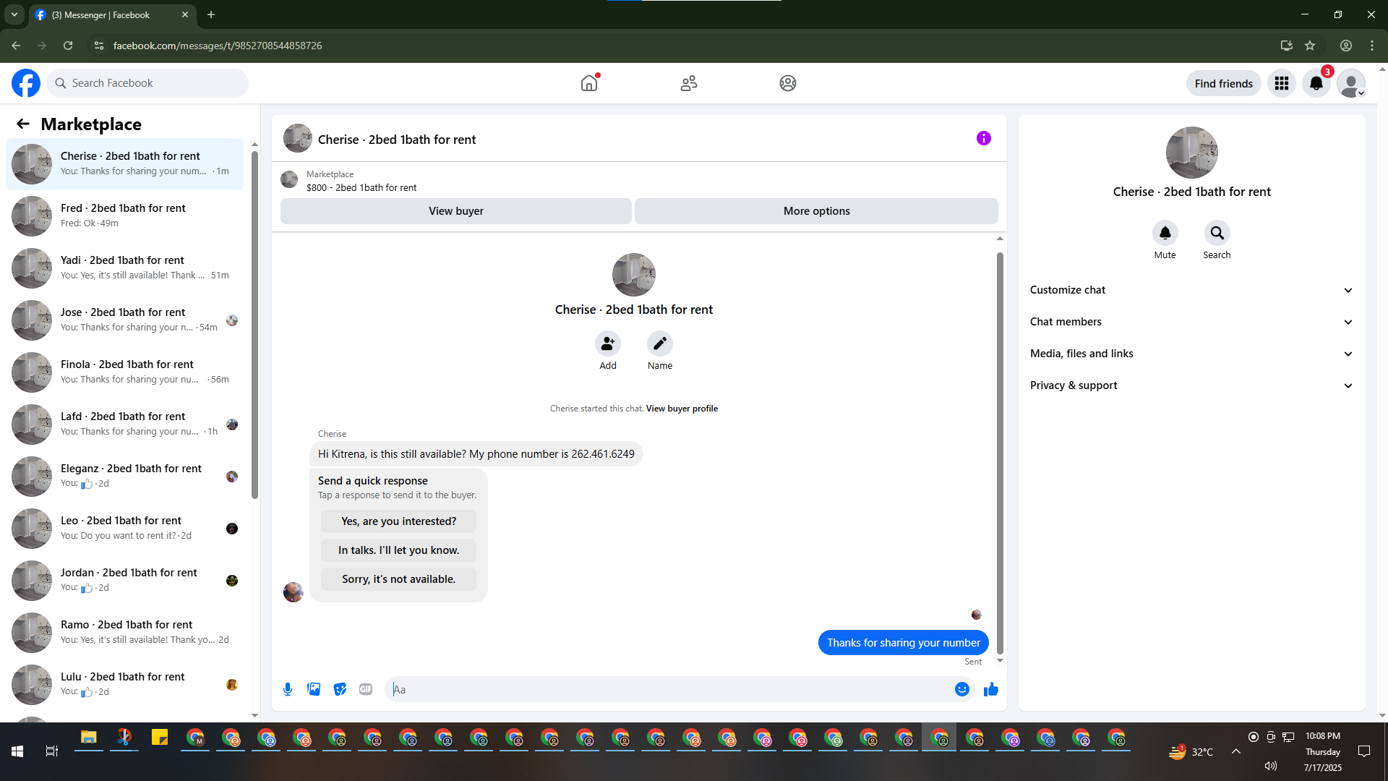Open Windows Start menu
Viewport: 1388px width, 781px height.
tap(17, 751)
